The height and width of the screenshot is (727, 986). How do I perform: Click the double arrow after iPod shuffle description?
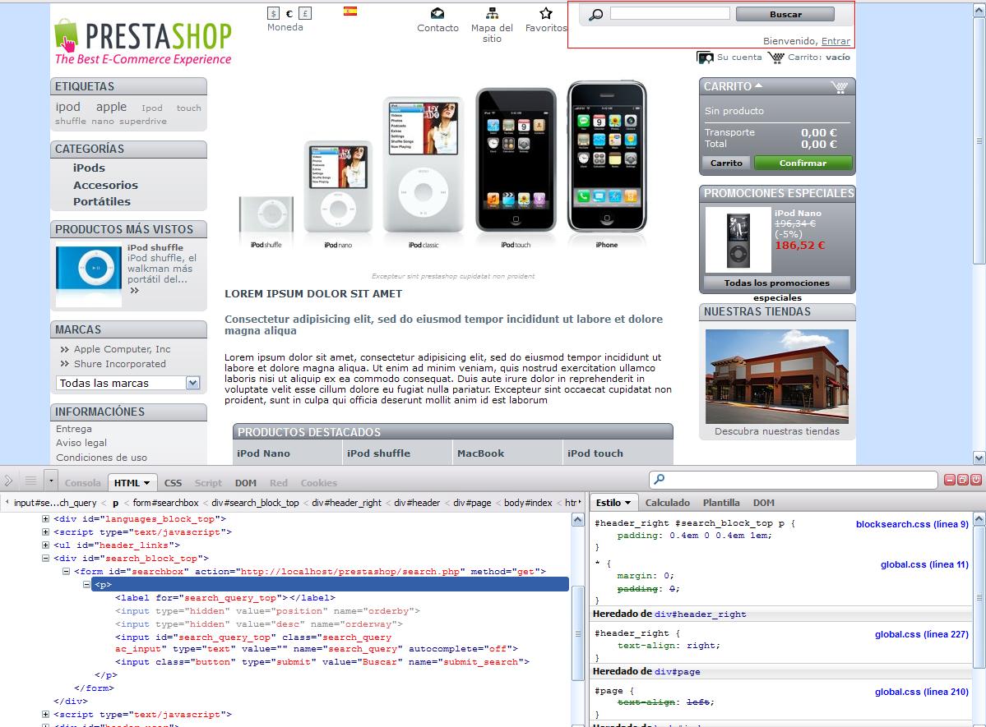pos(134,290)
